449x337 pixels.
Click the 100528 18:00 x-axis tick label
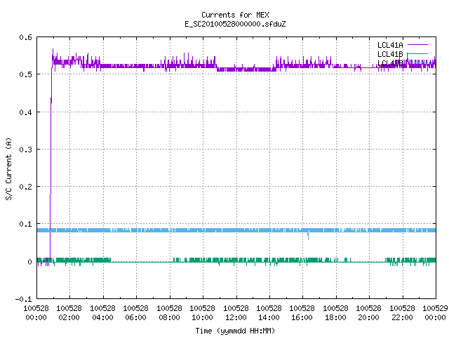coord(335,313)
